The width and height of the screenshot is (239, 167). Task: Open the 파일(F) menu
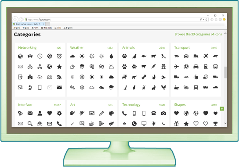[17, 28]
